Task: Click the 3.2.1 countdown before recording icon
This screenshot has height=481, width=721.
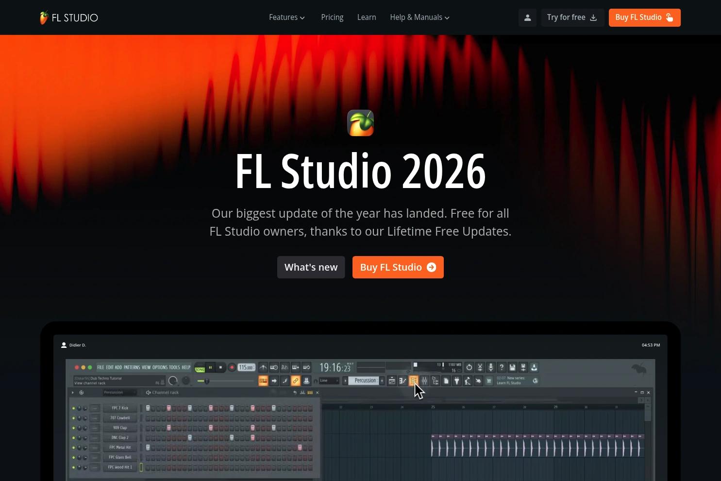Action: pos(285,367)
